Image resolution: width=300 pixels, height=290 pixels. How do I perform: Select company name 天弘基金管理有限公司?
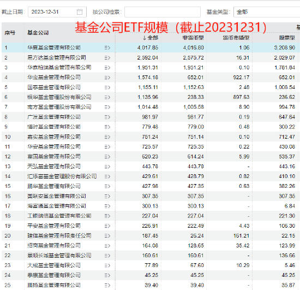click(54, 167)
